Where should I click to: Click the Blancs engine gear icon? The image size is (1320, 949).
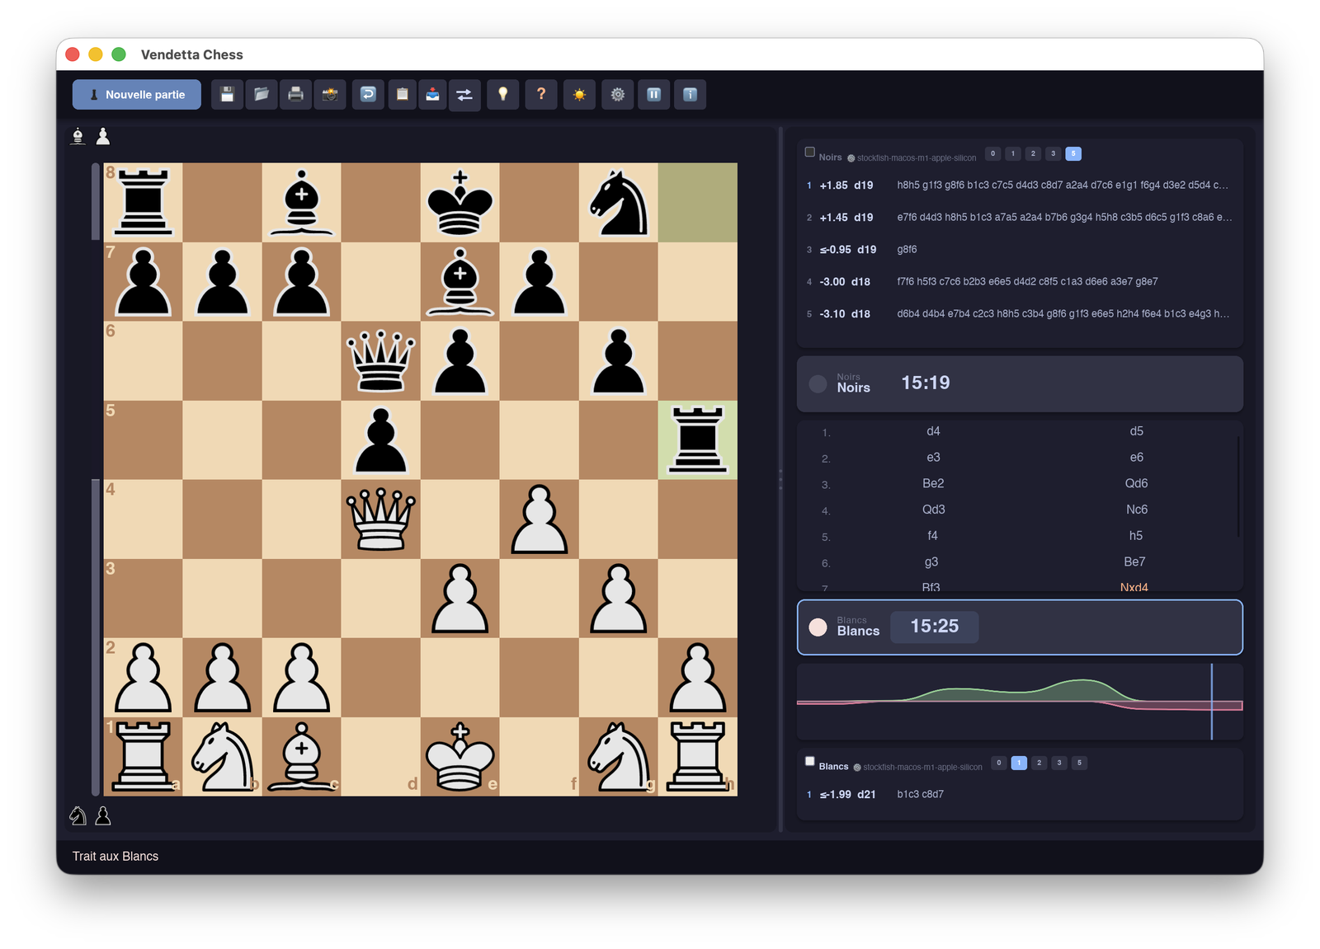tap(857, 768)
